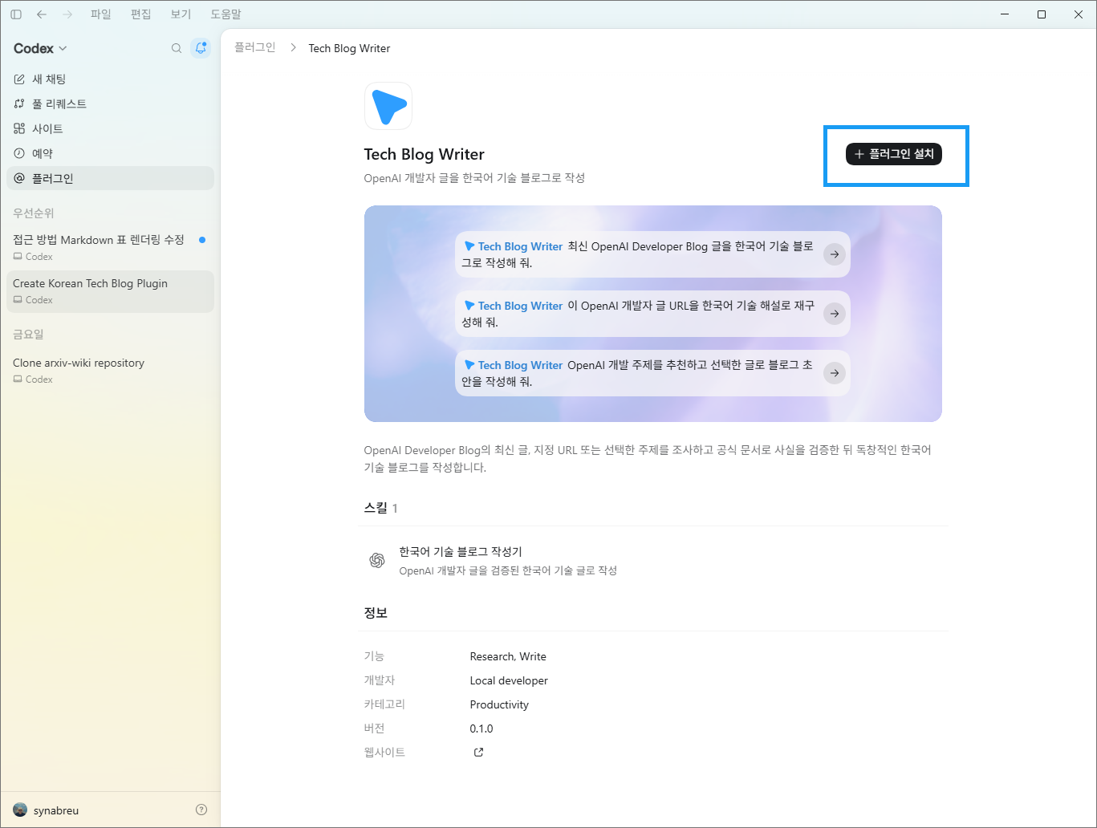
Task: Open the help question-mark icon
Action: 201,810
